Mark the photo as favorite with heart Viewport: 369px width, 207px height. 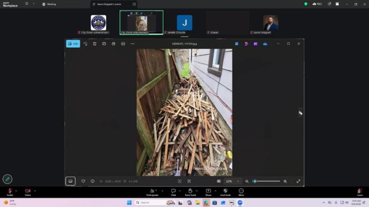click(x=83, y=181)
